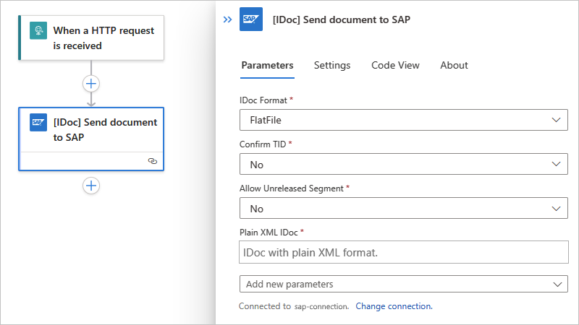The height and width of the screenshot is (325, 579).
Task: Click the connection link icon on the SAP card
Action: pyautogui.click(x=152, y=161)
